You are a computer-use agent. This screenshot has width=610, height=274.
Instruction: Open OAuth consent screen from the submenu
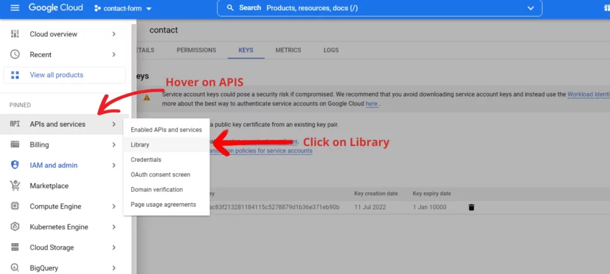(166, 175)
